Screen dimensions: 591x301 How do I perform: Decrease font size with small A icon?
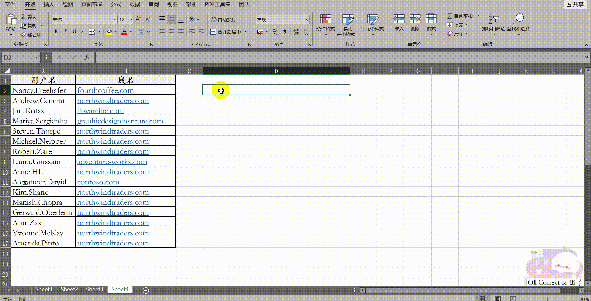click(x=148, y=19)
